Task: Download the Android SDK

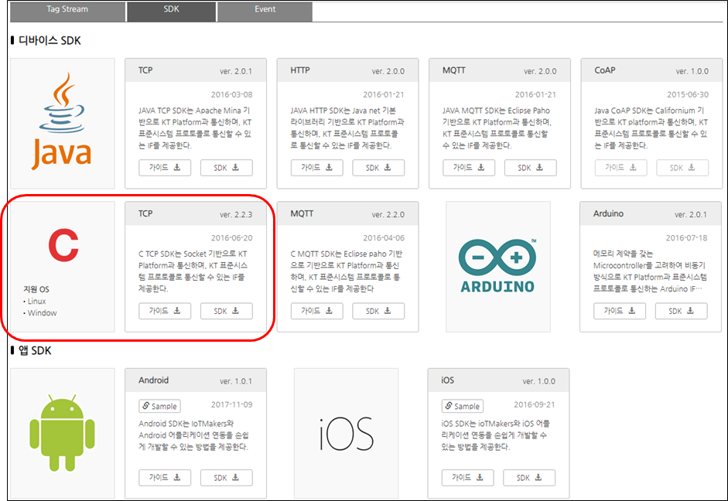Action: [x=226, y=477]
